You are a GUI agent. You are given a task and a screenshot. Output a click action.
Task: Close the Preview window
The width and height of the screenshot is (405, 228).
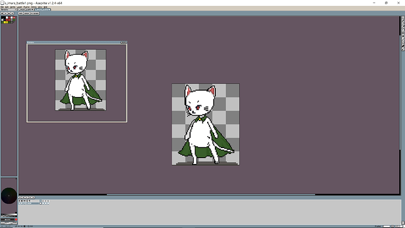coord(126,42)
